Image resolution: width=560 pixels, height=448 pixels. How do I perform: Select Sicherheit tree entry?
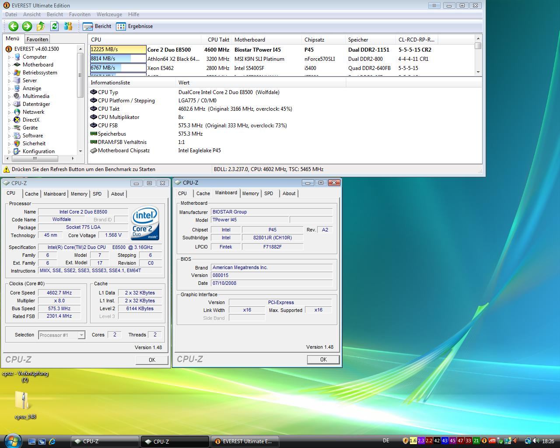[34, 143]
